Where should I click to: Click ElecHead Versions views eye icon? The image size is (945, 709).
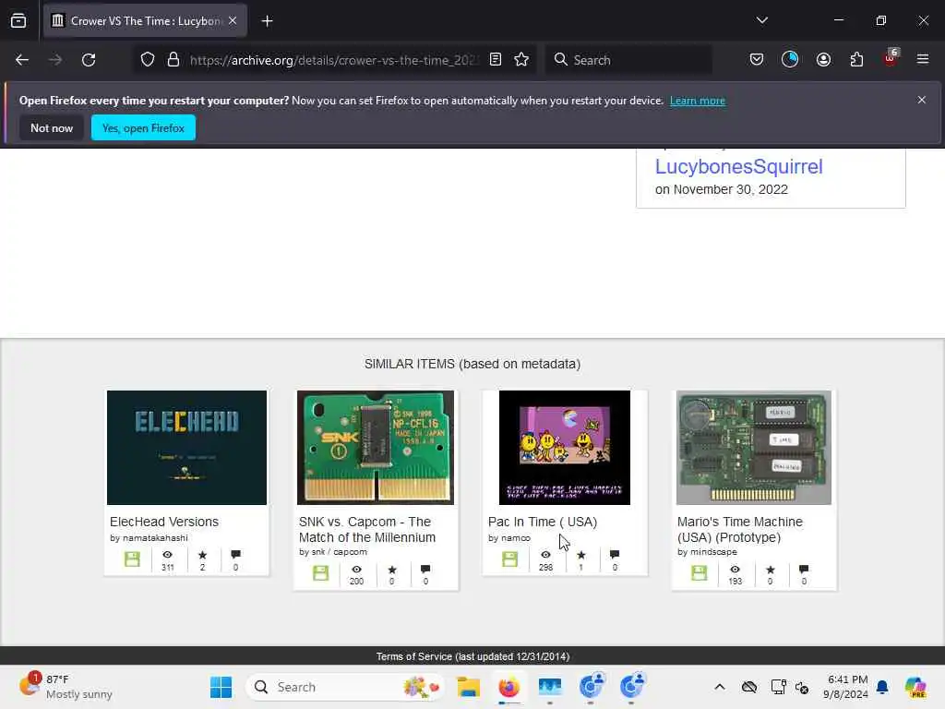[168, 555]
